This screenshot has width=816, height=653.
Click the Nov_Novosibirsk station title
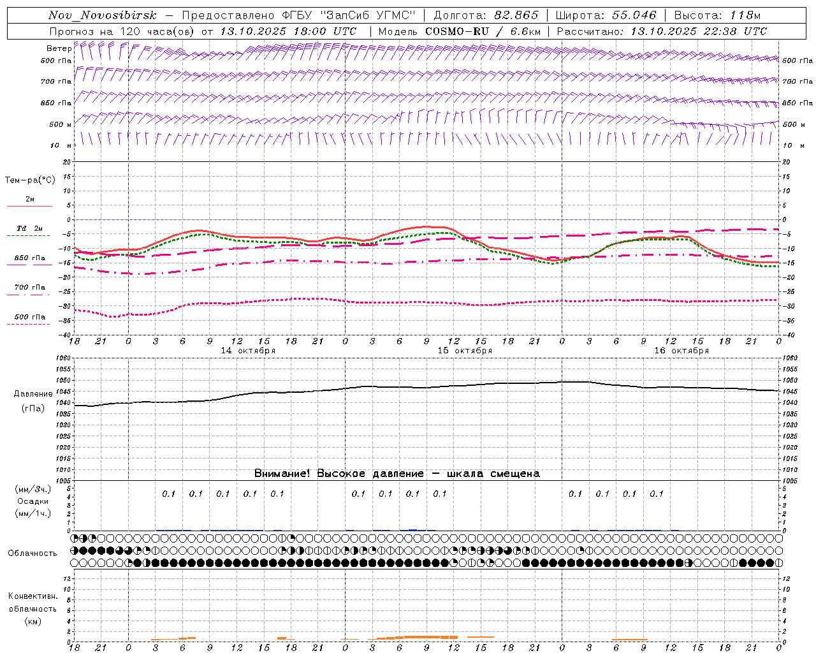pyautogui.click(x=103, y=15)
